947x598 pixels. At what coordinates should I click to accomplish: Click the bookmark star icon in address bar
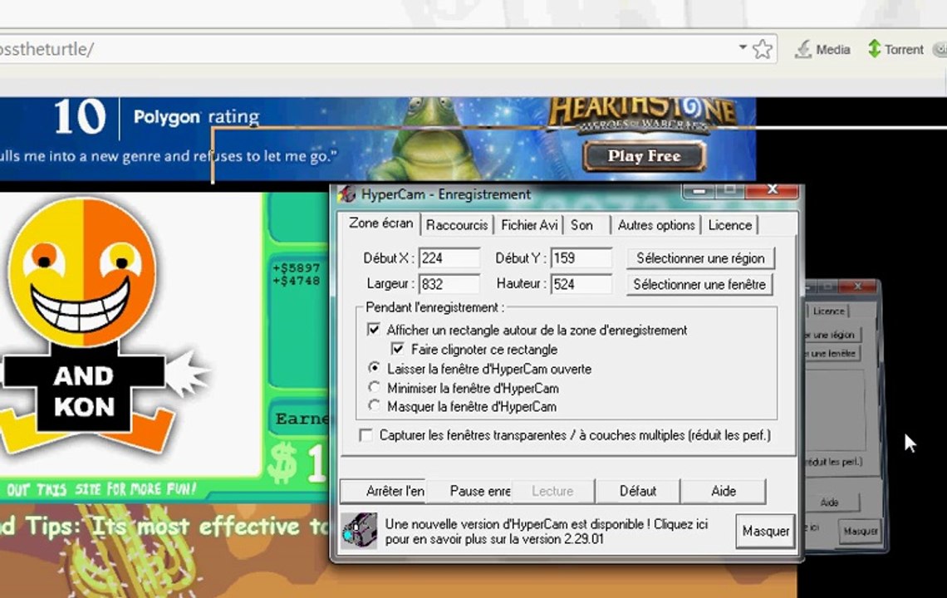[763, 49]
